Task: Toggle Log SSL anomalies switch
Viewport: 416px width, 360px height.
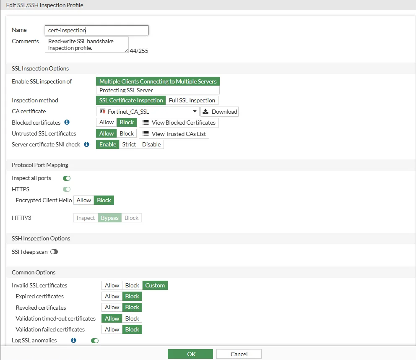Action: (95, 341)
